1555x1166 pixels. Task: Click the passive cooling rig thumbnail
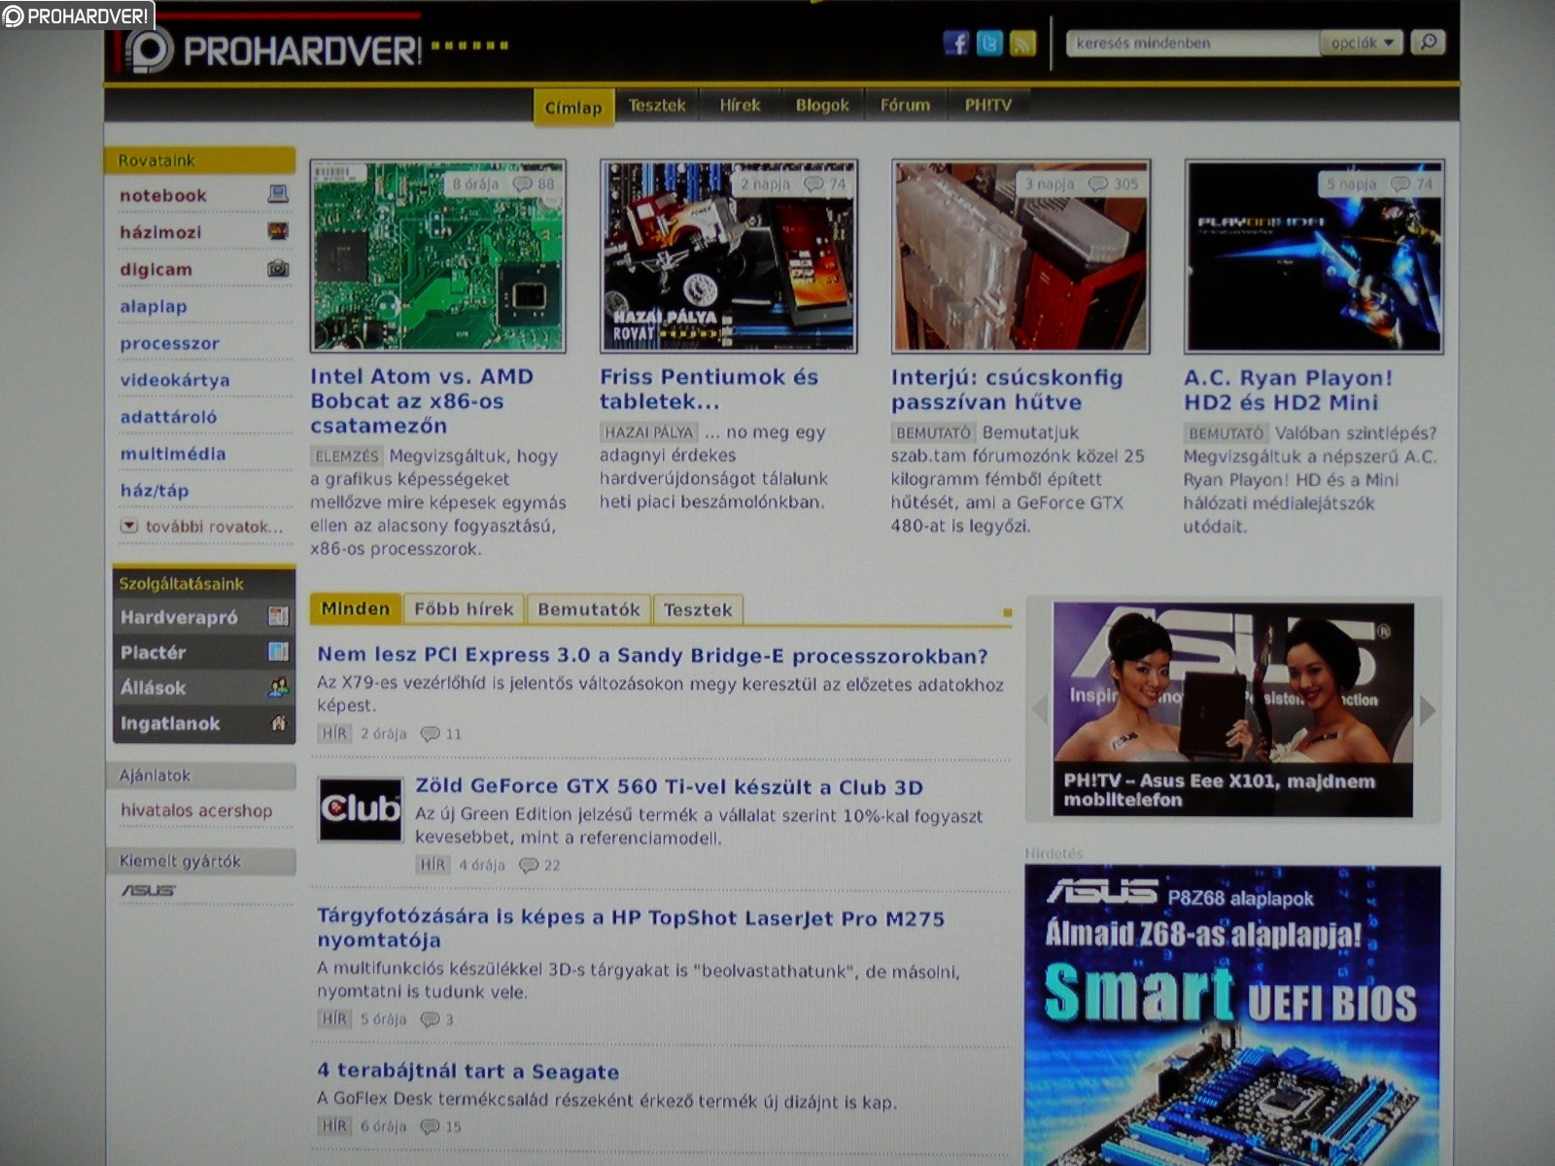[1020, 256]
